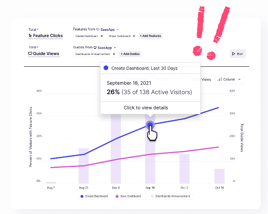Open the Total dropdown above Guide Views

coord(34,47)
